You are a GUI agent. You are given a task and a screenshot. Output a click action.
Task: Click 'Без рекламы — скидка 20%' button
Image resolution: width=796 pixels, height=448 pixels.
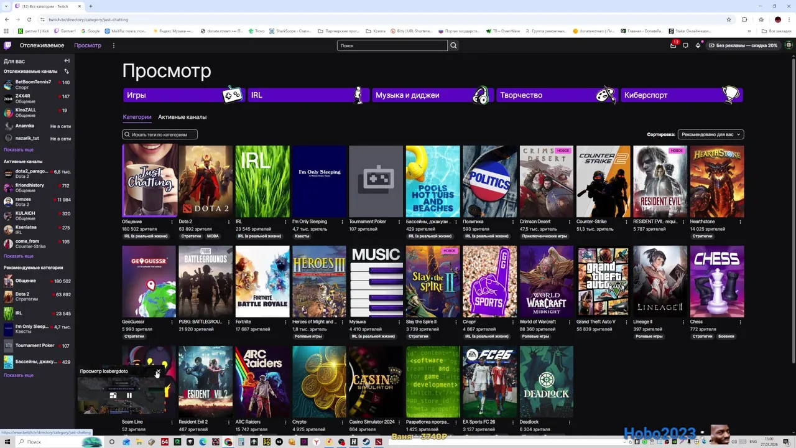(x=743, y=45)
